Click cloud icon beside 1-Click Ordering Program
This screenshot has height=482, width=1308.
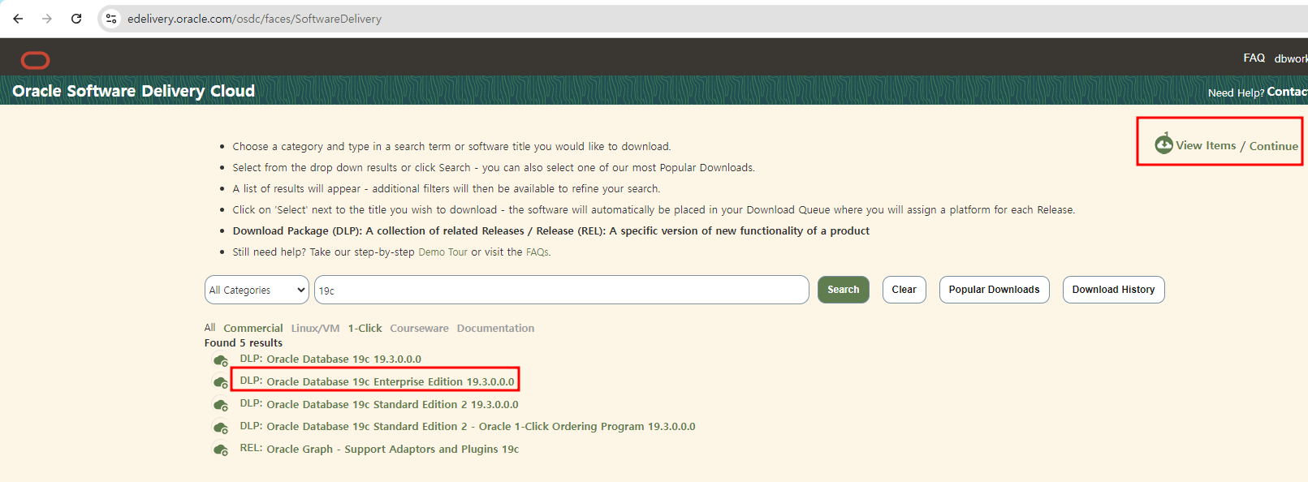(220, 428)
